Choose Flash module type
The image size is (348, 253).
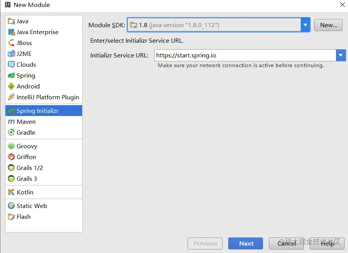coord(44,217)
